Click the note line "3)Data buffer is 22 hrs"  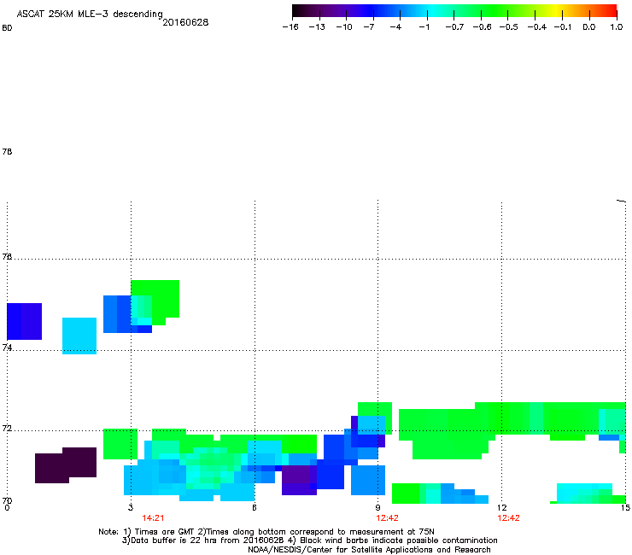pyautogui.click(x=309, y=540)
